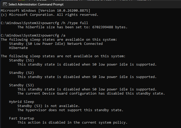Click the Microsoft Corporation copyright line
This screenshot has width=181, height=128.
coord(49,15)
